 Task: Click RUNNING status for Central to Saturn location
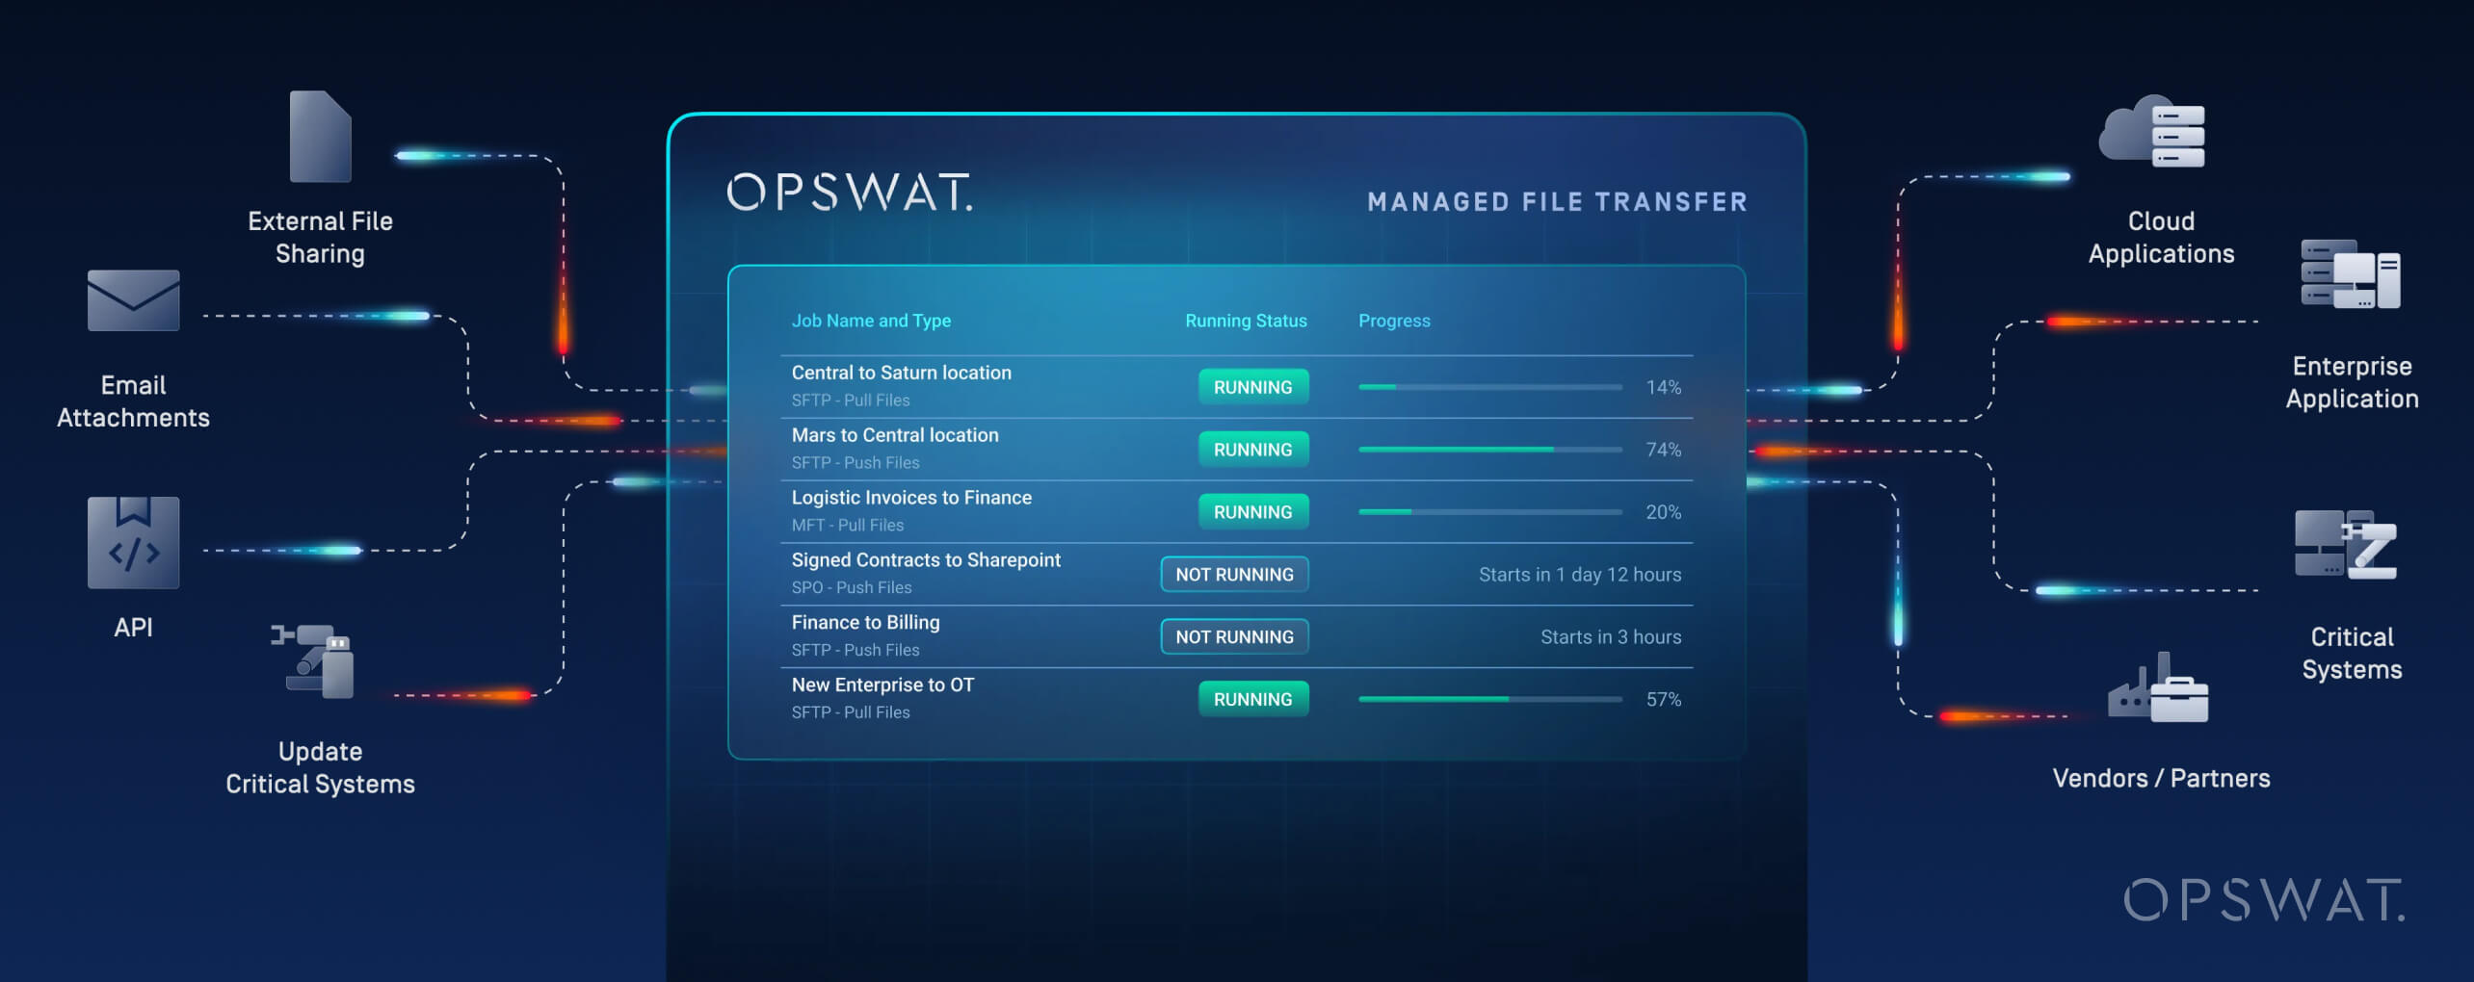[x=1252, y=387]
